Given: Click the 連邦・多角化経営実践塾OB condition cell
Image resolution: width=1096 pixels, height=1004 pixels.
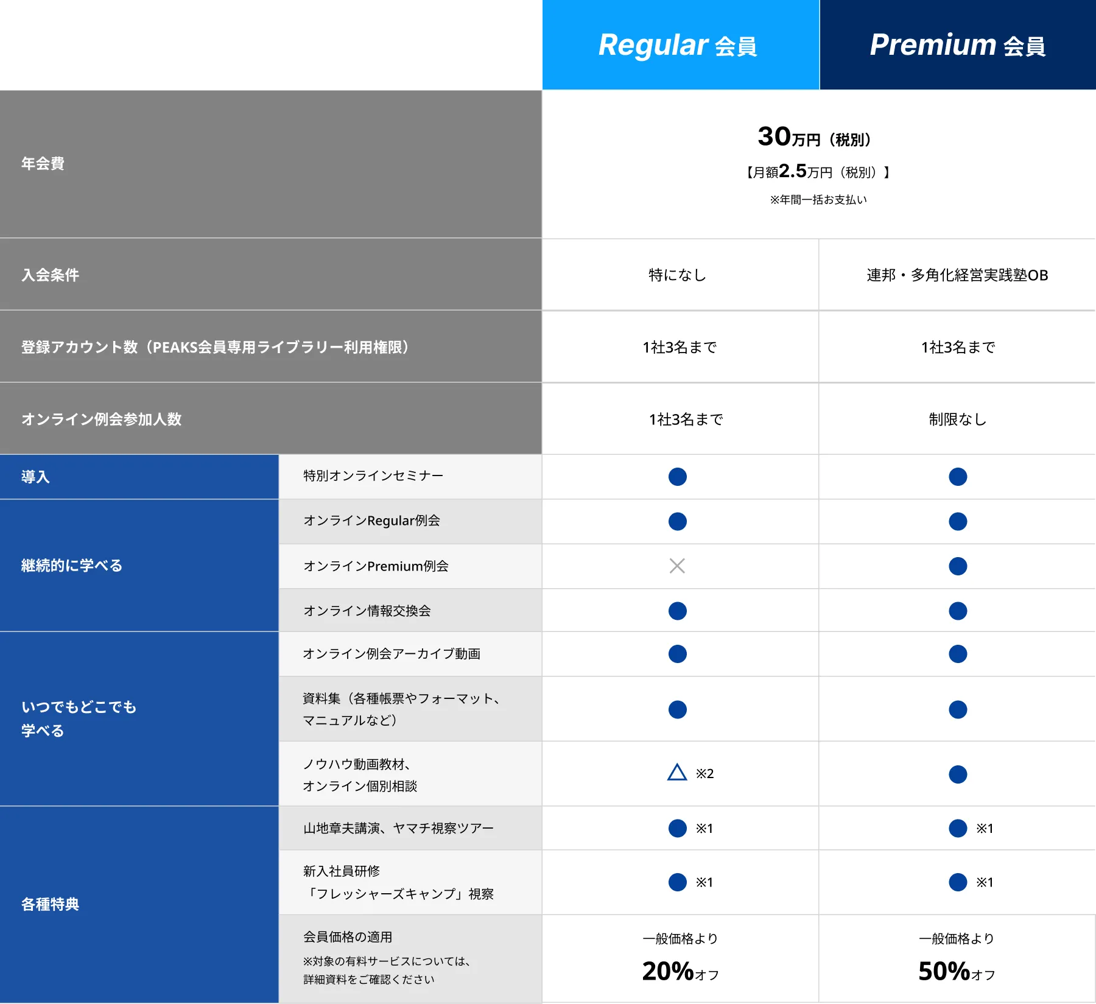Looking at the screenshot, I should [x=957, y=275].
